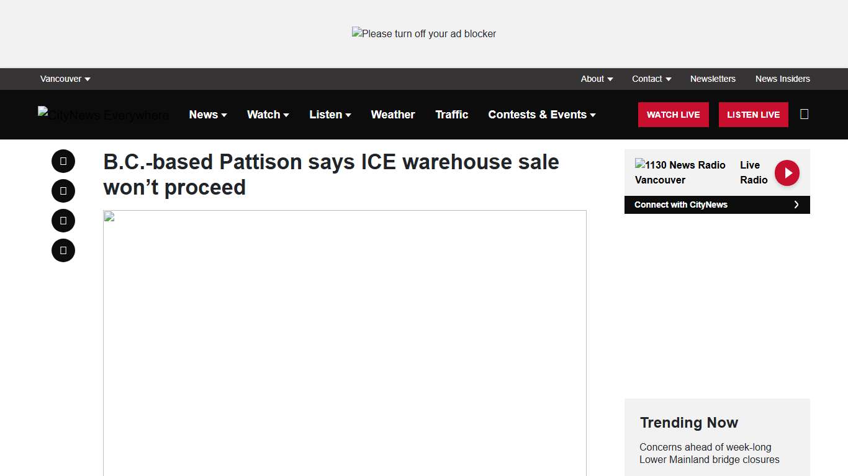Select Traffic in the main navigation
848x476 pixels.
[452, 115]
